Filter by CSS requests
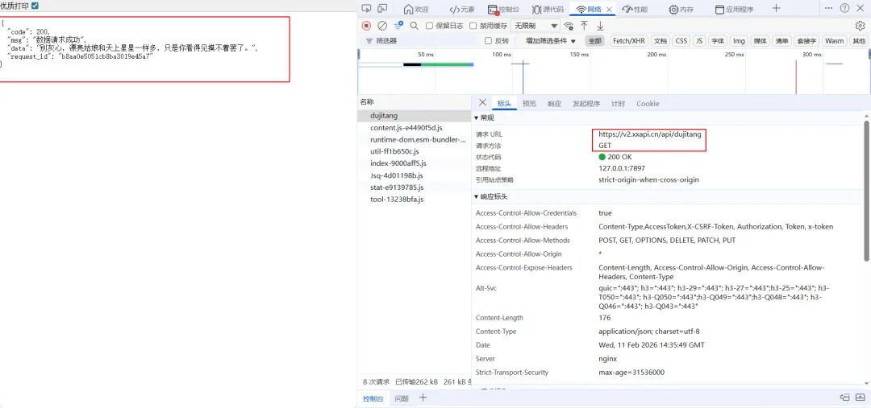 click(681, 41)
